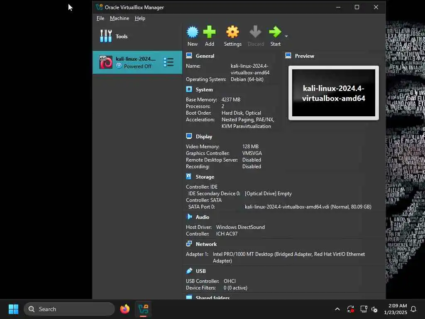The width and height of the screenshot is (425, 319).
Task: Click the VirtualBox taskbar icon
Action: pos(143,309)
